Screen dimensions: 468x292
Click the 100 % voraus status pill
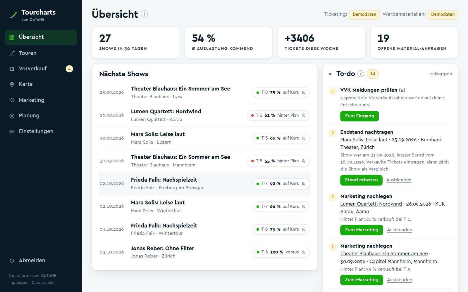[281, 252]
